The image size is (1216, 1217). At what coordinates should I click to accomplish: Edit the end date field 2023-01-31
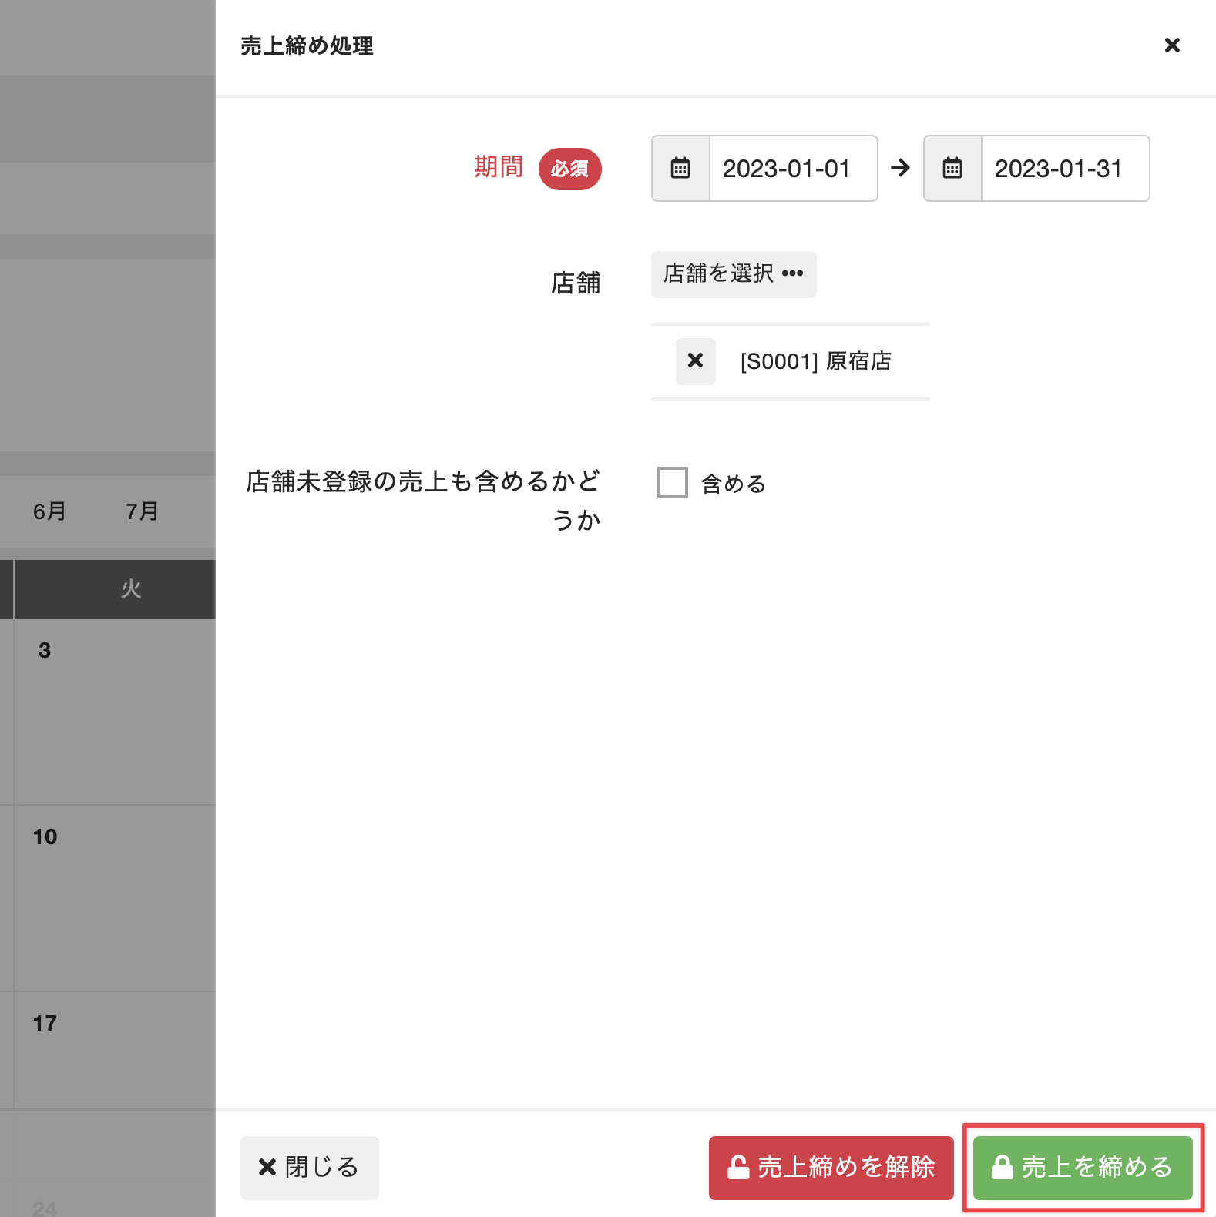coord(1065,168)
